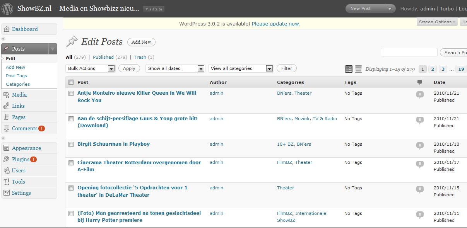
Task: Click the Apply button
Action: click(x=129, y=68)
